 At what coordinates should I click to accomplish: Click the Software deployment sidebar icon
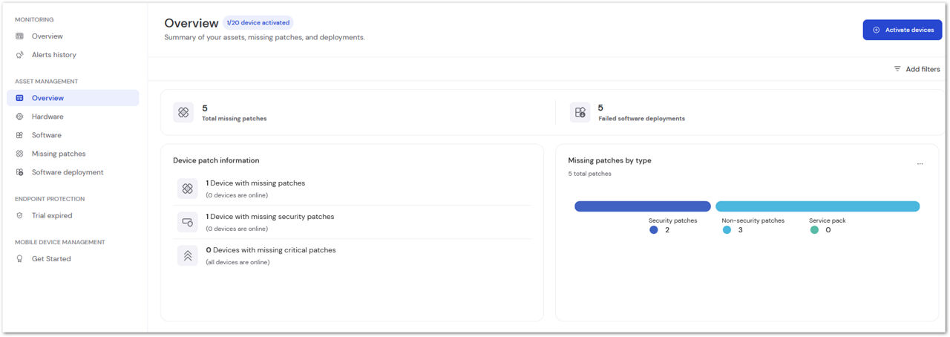coord(20,172)
